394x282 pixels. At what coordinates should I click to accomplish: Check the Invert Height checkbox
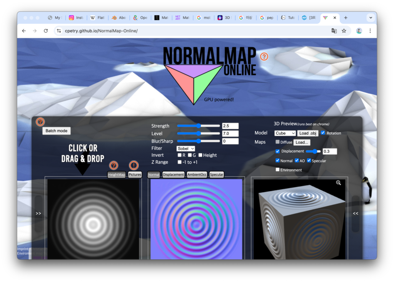coord(200,155)
